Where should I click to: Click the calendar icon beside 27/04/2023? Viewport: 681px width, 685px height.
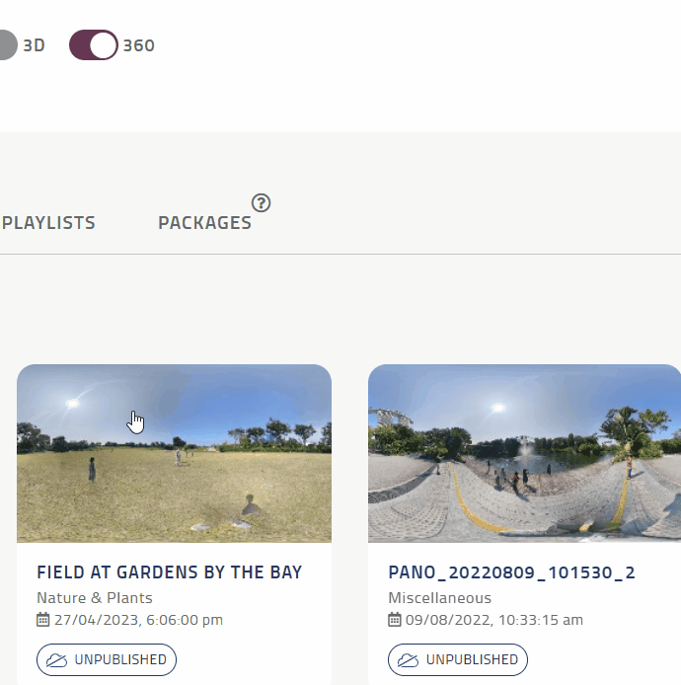click(x=42, y=620)
